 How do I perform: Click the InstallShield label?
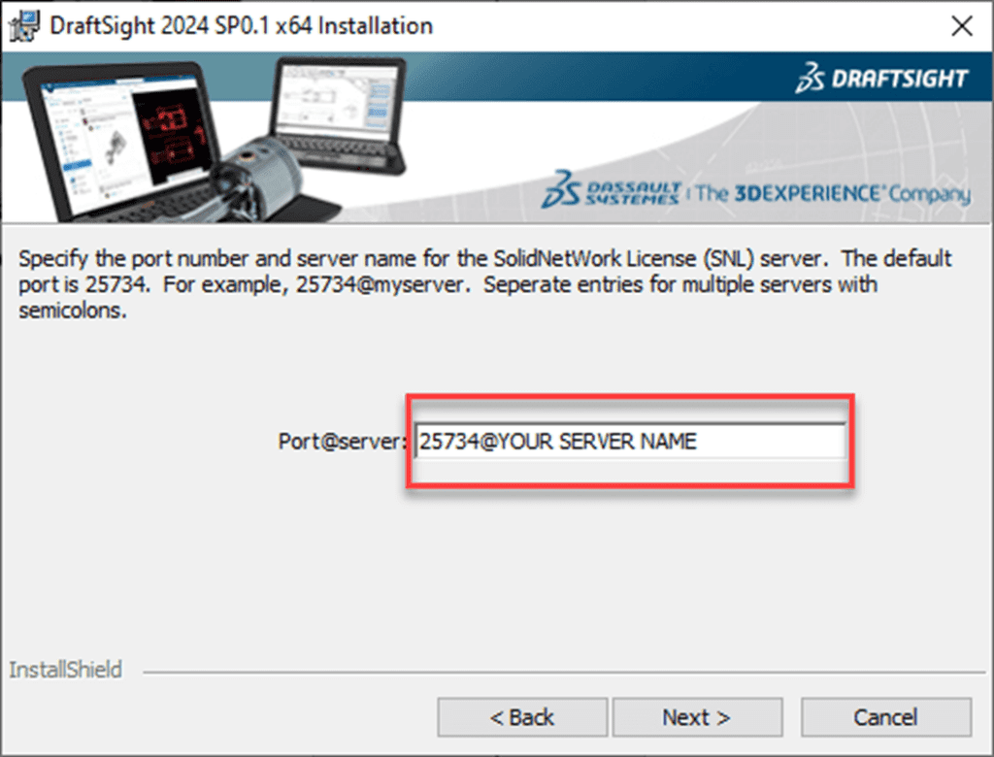pyautogui.click(x=65, y=670)
